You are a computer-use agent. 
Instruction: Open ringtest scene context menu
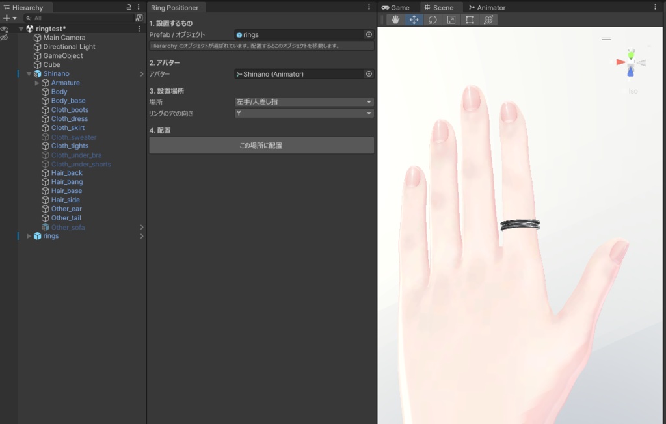[x=139, y=29]
